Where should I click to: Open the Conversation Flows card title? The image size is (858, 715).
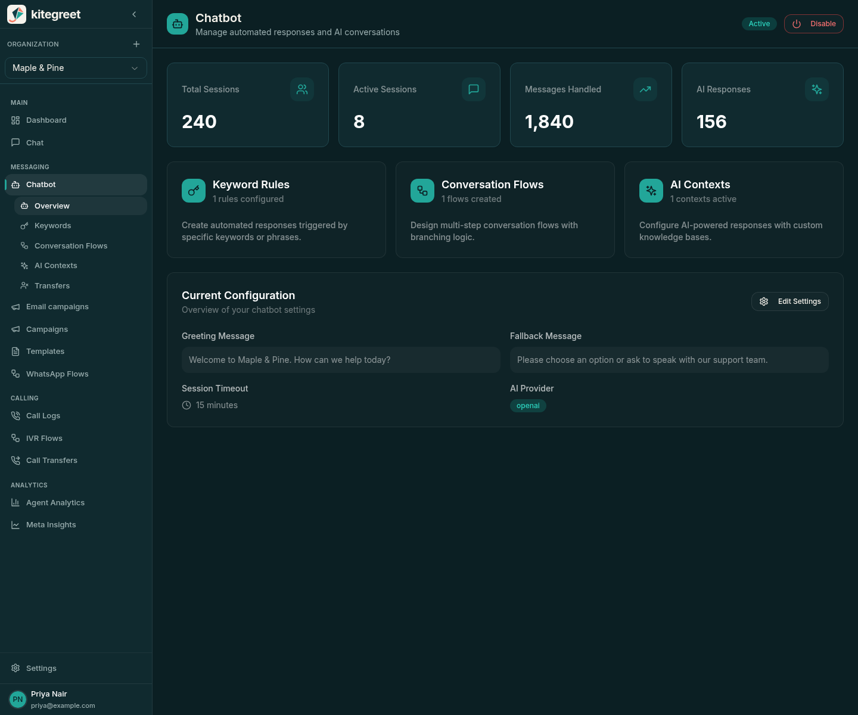click(493, 185)
